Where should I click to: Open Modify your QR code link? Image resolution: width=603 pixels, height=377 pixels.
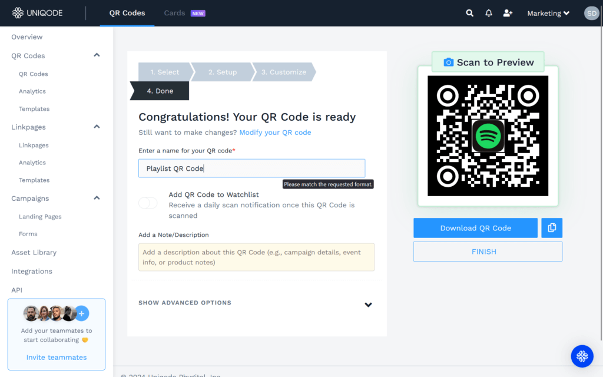pyautogui.click(x=275, y=133)
